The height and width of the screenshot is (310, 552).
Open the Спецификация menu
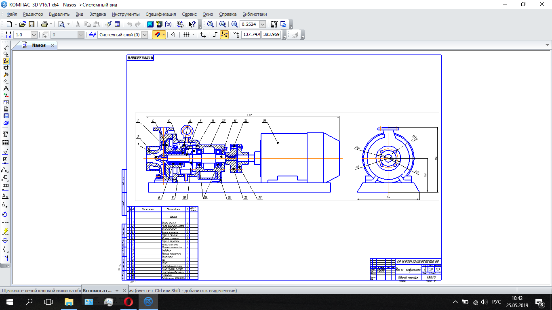160,14
